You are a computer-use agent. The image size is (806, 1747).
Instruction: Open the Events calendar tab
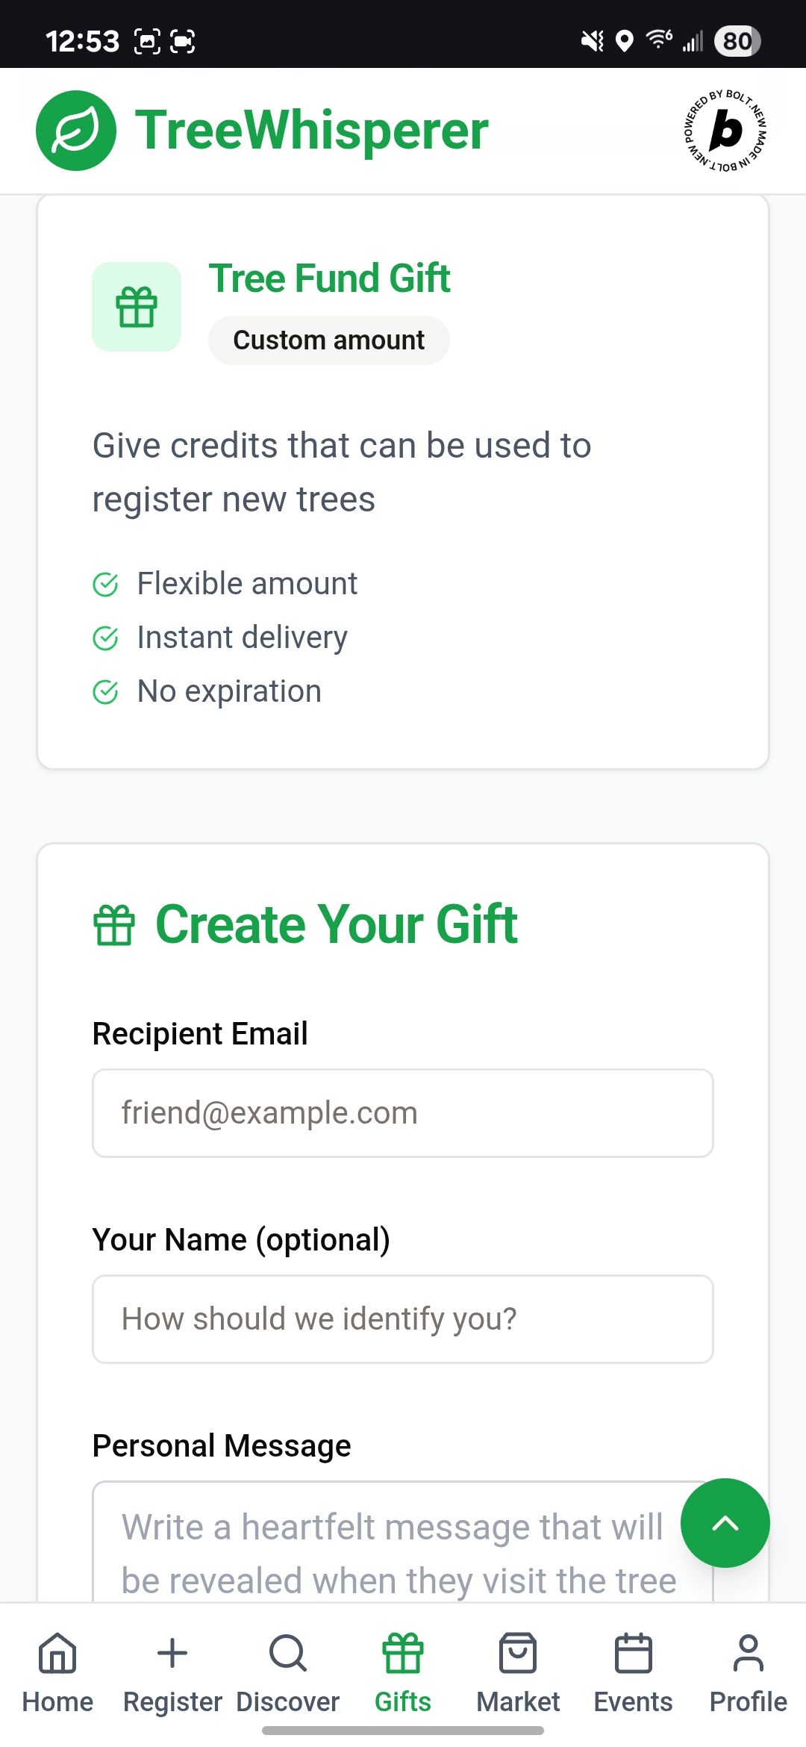pyautogui.click(x=633, y=1673)
